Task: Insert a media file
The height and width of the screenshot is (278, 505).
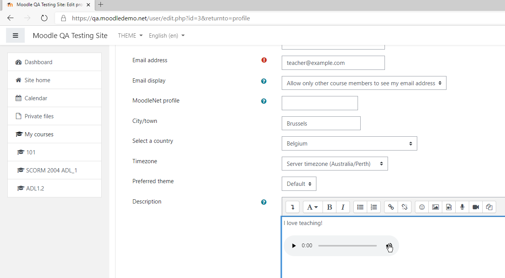Action: 449,207
